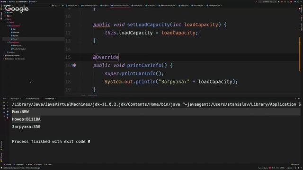Switch to ParkingLot.java editor tab

(x=72, y=6)
